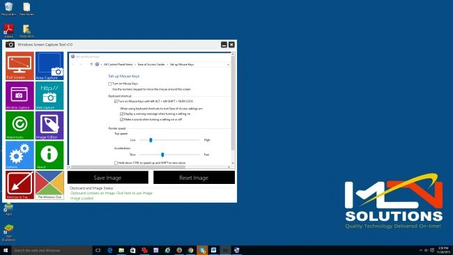Click the taskbar clock and date
453x255 pixels.
pos(443,250)
